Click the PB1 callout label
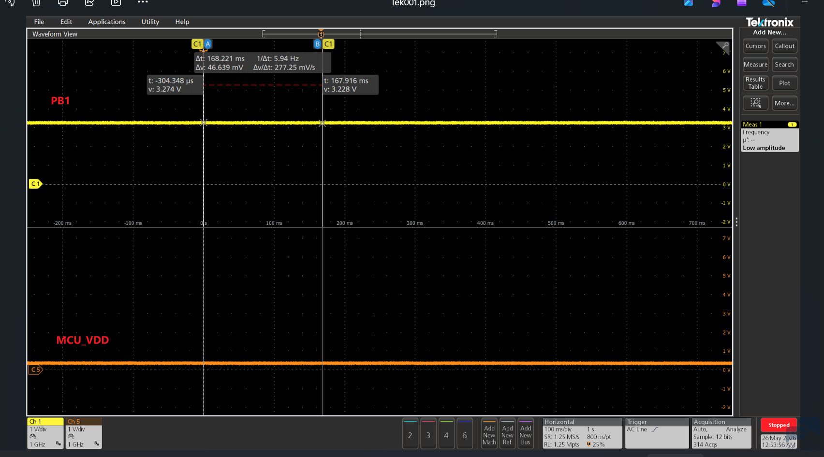Viewport: 824px width, 457px height. click(x=60, y=101)
